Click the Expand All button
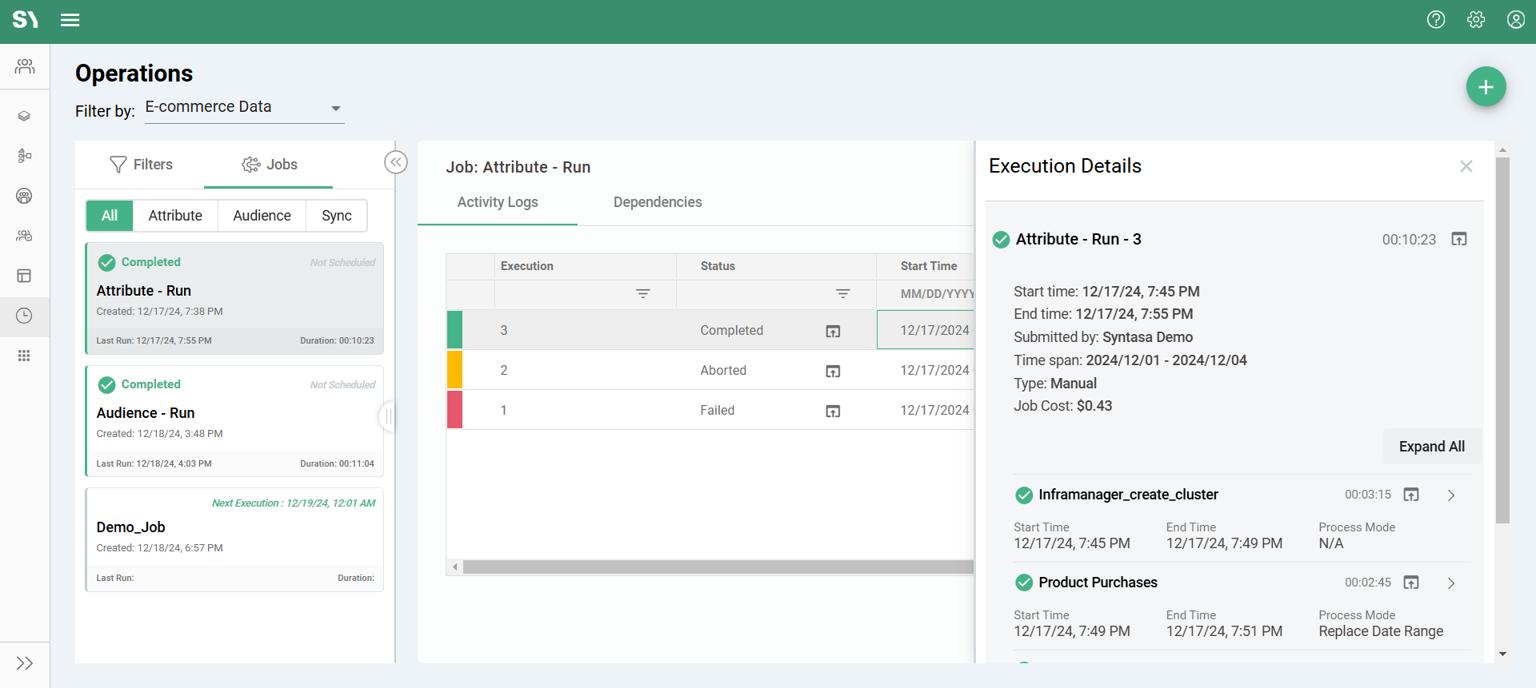Screen dimensions: 1536x688 (x=1431, y=447)
